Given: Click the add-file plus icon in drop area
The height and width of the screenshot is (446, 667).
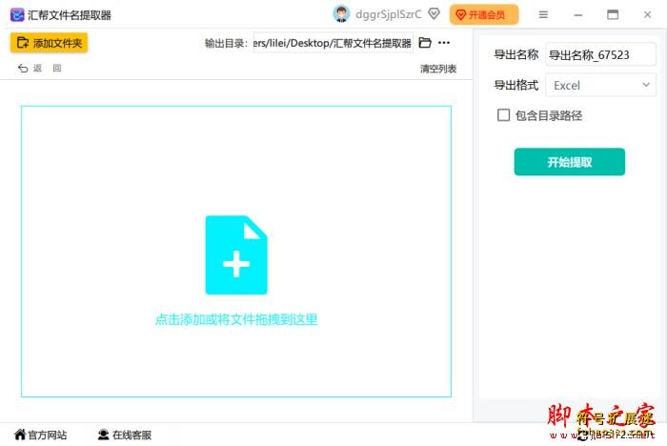Looking at the screenshot, I should click(x=236, y=254).
